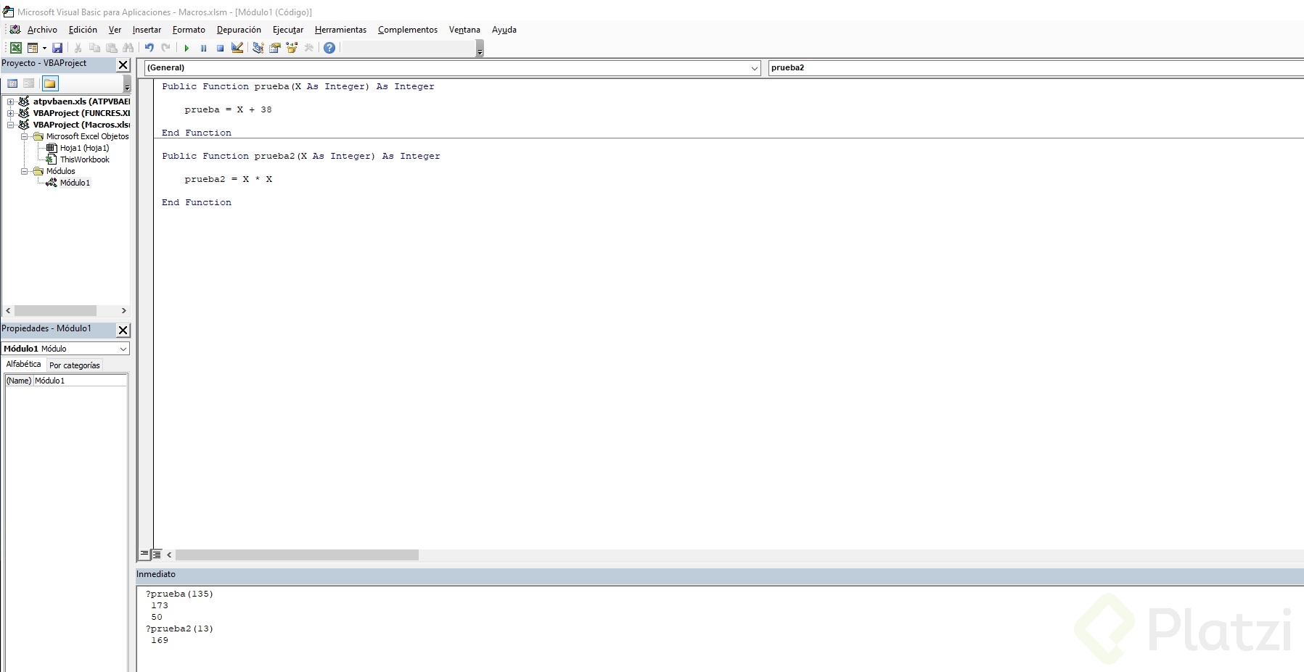The image size is (1304, 672).
Task: Expand the VBAProject (FUNCRES.XLAM) node
Action: click(x=10, y=113)
